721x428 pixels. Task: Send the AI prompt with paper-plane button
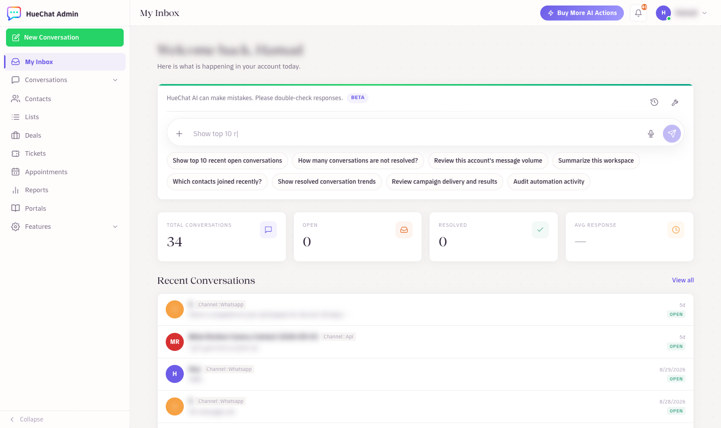[672, 134]
